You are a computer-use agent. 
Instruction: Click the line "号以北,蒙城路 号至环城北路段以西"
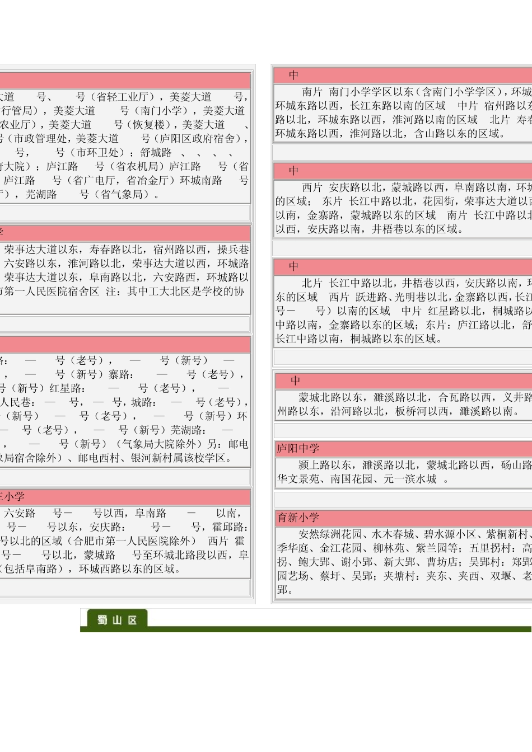click(x=124, y=556)
